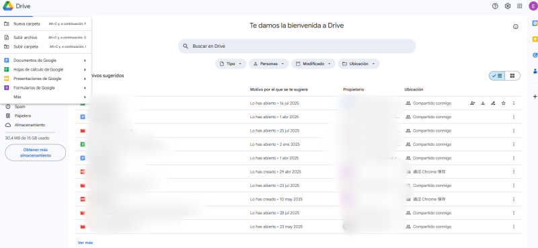Click the Propietario column header
The image size is (538, 248).
point(354,89)
